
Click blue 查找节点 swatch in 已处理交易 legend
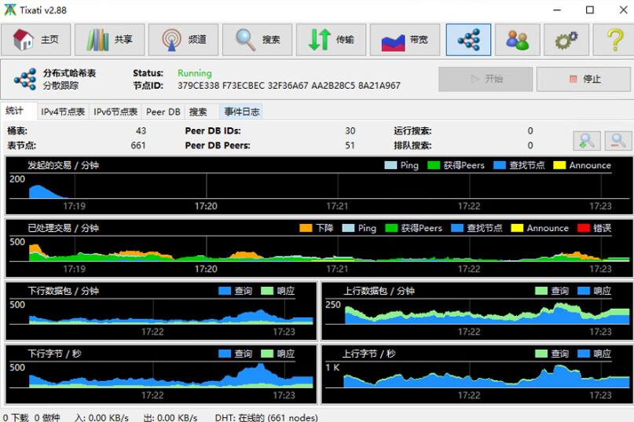click(x=457, y=228)
